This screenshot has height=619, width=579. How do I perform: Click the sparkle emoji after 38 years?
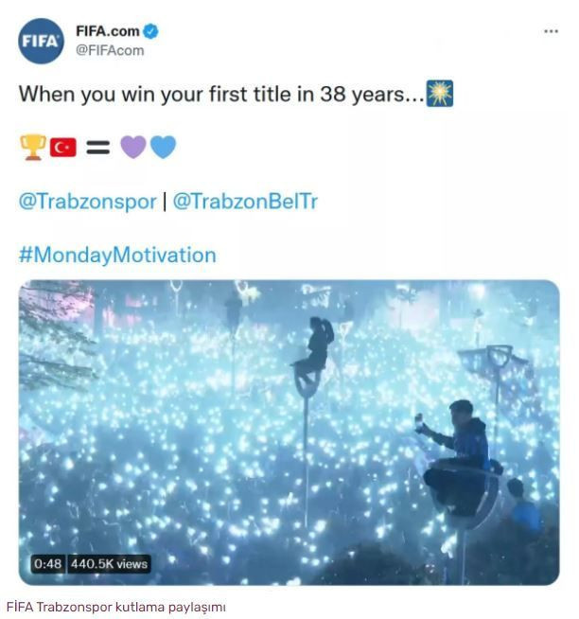click(x=440, y=94)
